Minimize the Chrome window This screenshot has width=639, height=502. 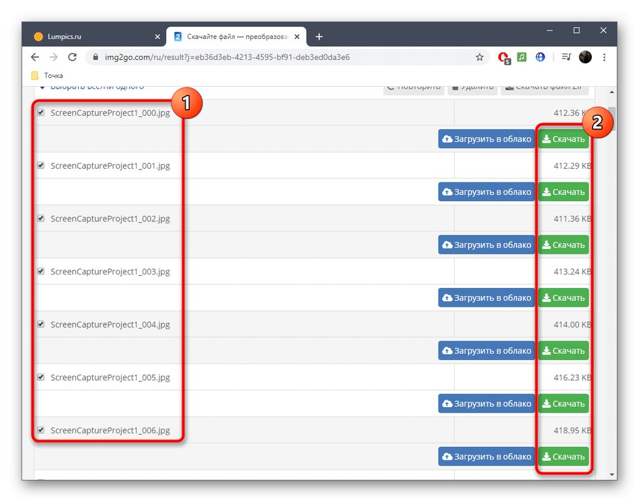(x=550, y=30)
